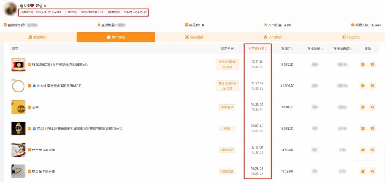Click the streamer avatar at top left

[x=10, y=9]
